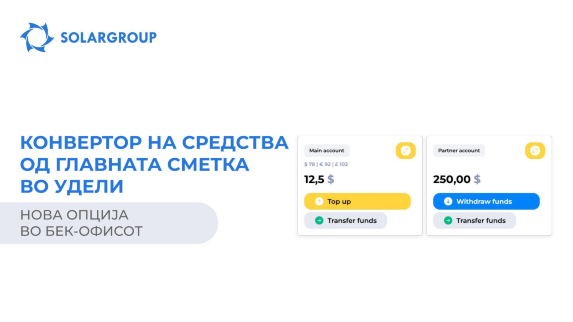Image resolution: width=573 pixels, height=322 pixels.
Task: Open the Main account conversion swap icon
Action: click(406, 151)
